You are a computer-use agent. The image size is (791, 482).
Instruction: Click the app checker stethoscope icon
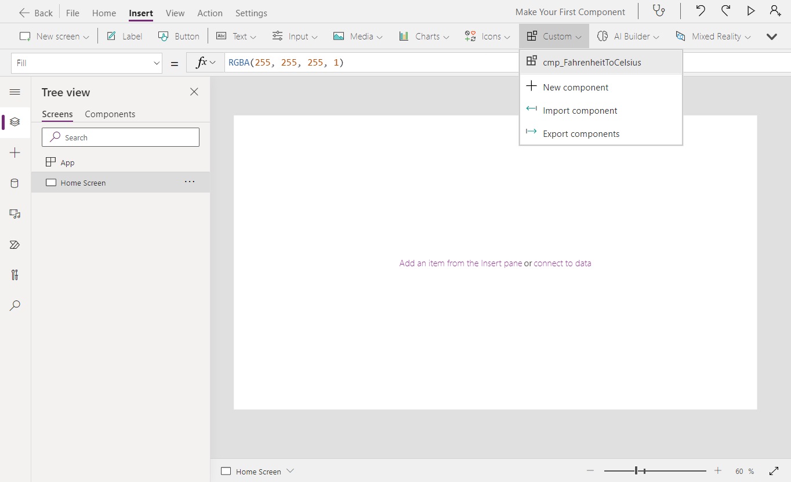click(659, 11)
